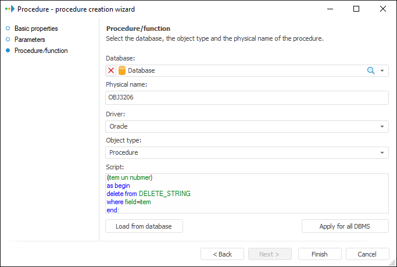This screenshot has width=397, height=267.
Task: Maximize the wizard window
Action: (356, 9)
